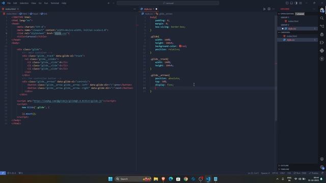
Task: Switch to the index.html editor tab
Action: pyautogui.click(x=10, y=9)
